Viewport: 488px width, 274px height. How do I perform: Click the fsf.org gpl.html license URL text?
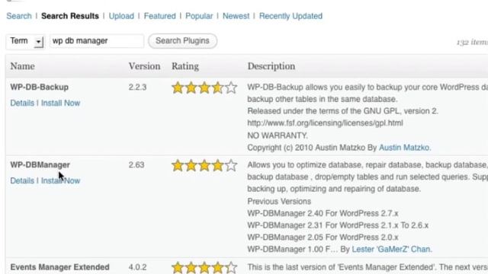tap(326, 123)
